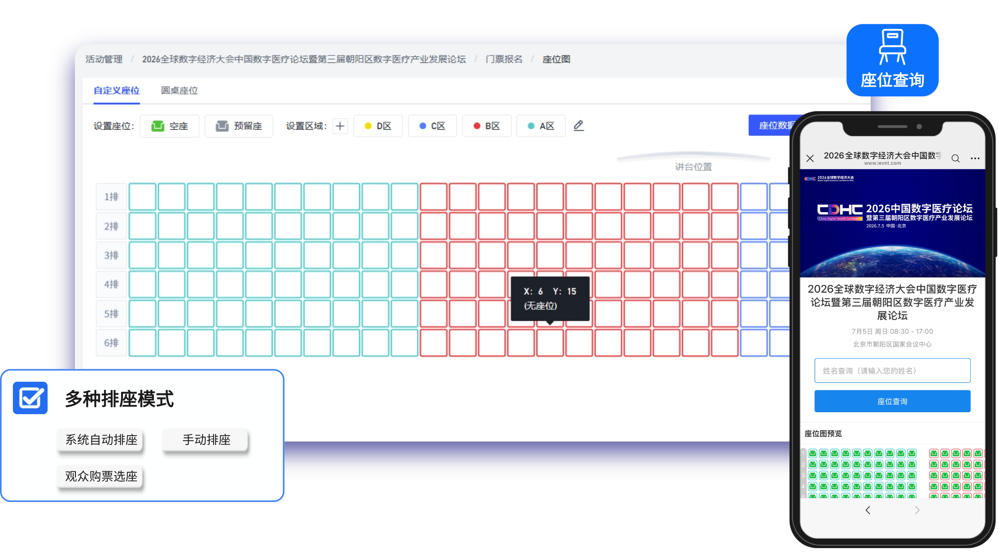Click the blue 座位查询 chair icon badge
The height and width of the screenshot is (559, 998).
pyautogui.click(x=892, y=60)
